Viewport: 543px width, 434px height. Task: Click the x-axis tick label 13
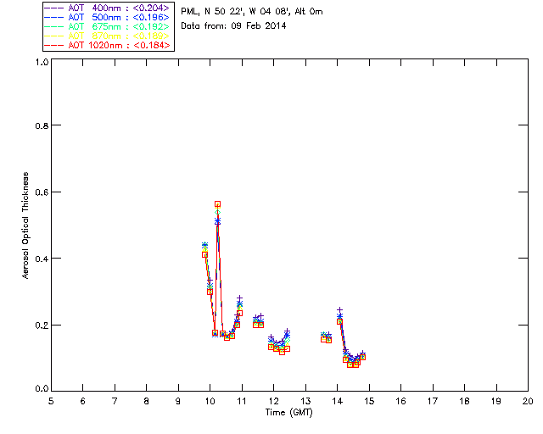(x=305, y=402)
